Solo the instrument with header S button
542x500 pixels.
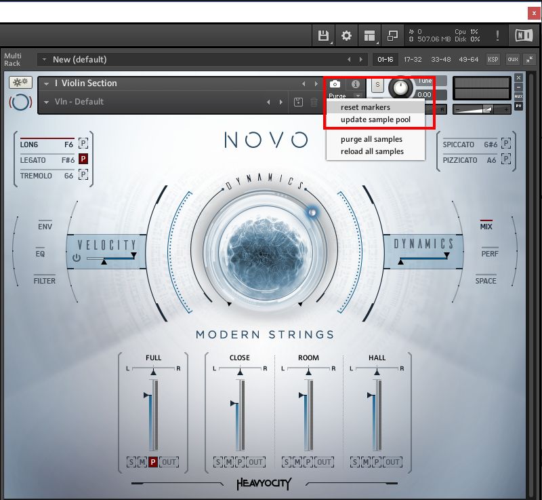point(377,85)
